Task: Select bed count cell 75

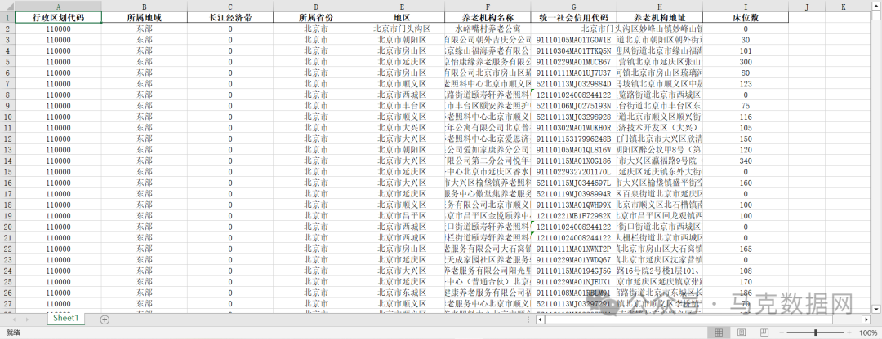Action: pos(746,105)
